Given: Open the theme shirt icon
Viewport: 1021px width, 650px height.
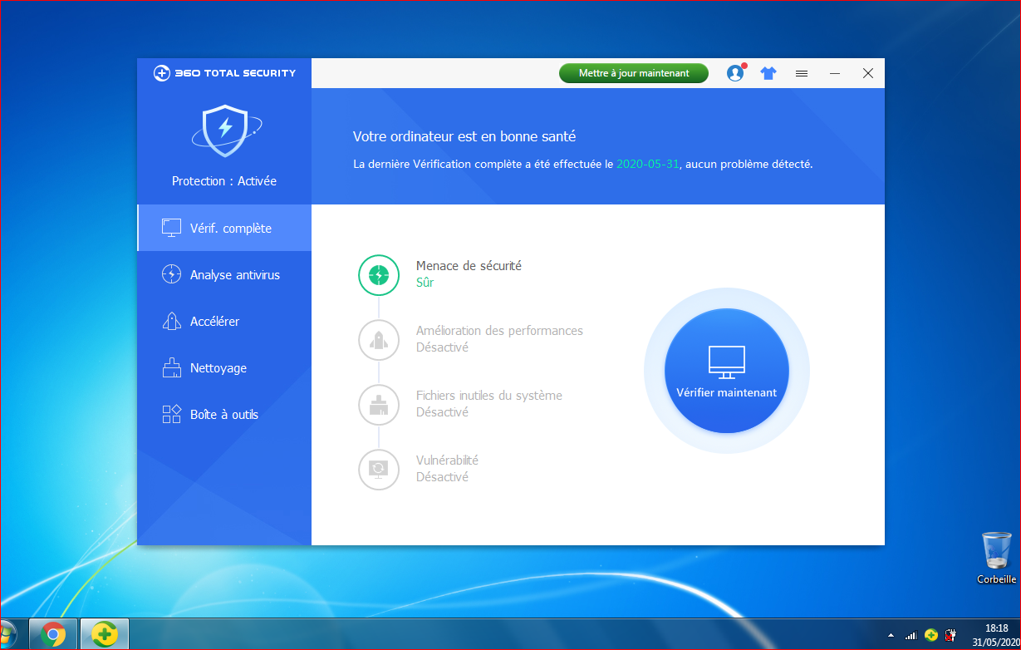Looking at the screenshot, I should coord(768,73).
